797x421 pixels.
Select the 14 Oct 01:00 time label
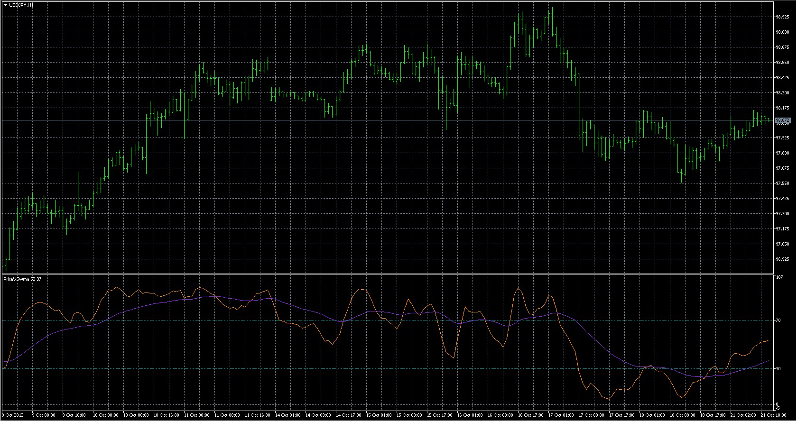point(288,415)
